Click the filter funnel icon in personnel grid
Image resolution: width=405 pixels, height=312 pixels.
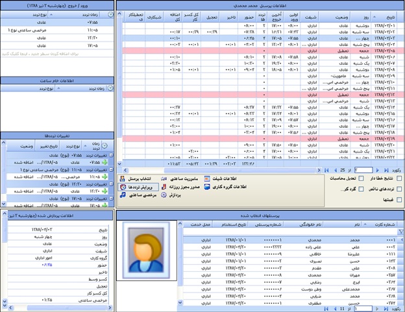pos(401,232)
